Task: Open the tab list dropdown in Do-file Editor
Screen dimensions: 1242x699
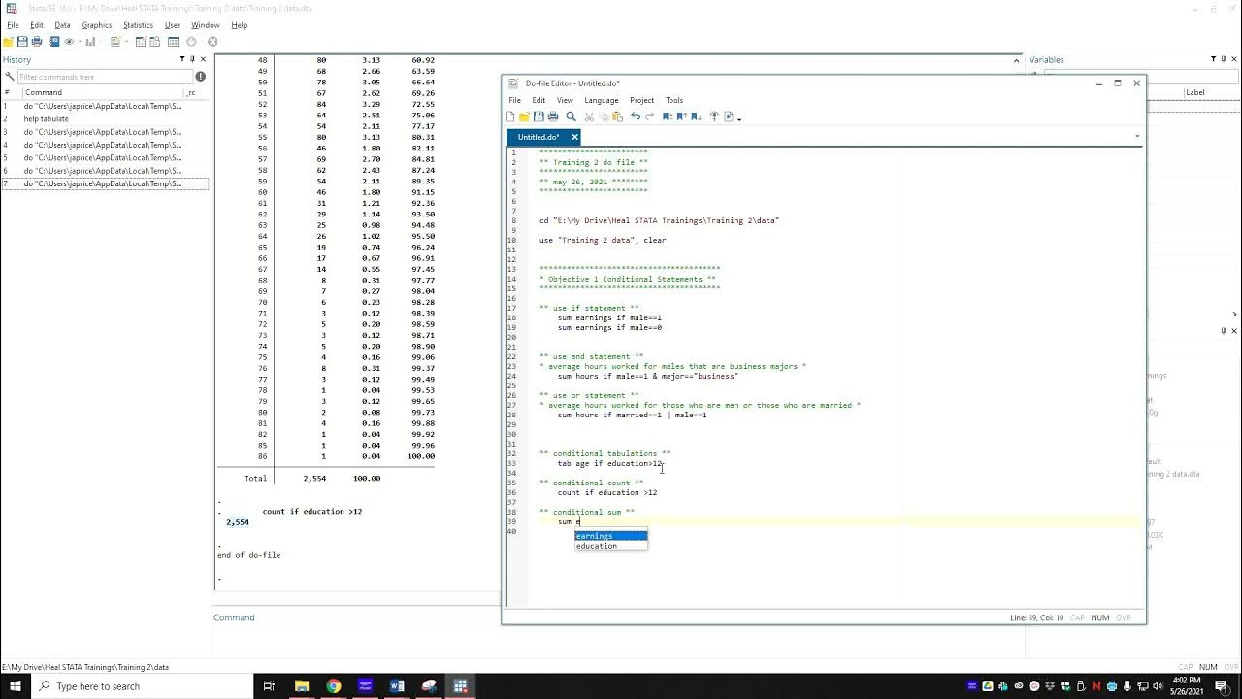Action: 1137,137
